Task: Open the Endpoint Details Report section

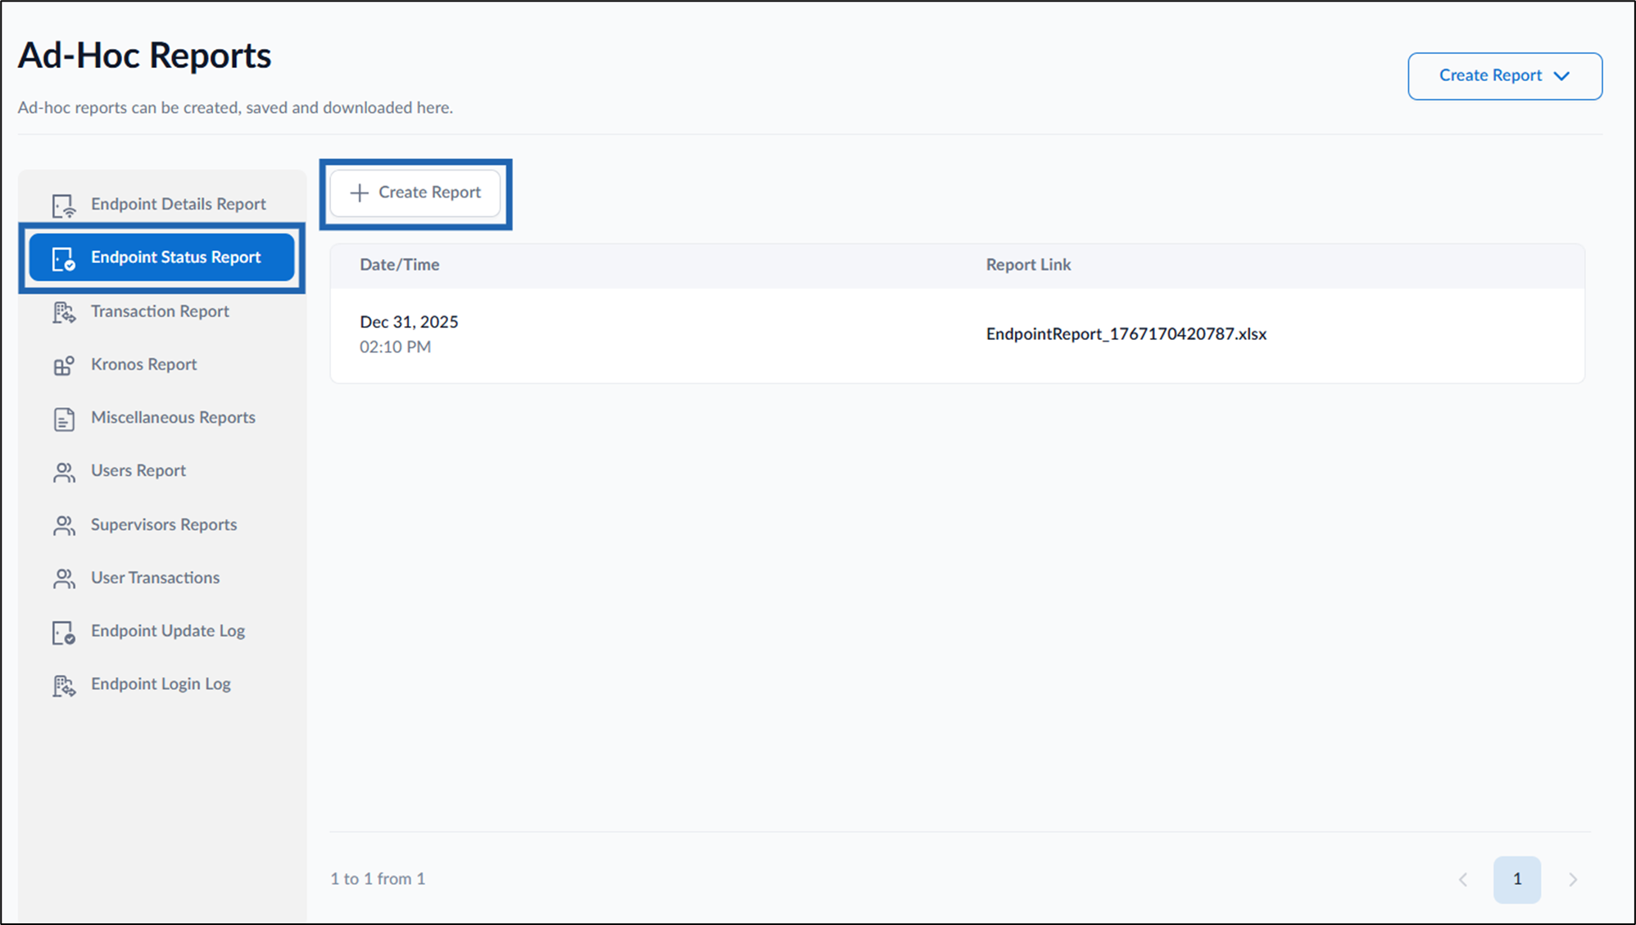Action: click(x=162, y=204)
